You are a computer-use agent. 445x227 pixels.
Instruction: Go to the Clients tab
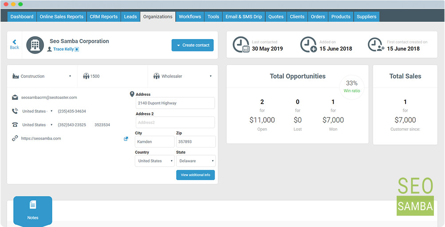pos(297,17)
